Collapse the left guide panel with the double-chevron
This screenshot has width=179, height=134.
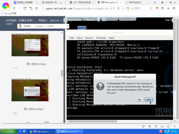click(x=65, y=20)
